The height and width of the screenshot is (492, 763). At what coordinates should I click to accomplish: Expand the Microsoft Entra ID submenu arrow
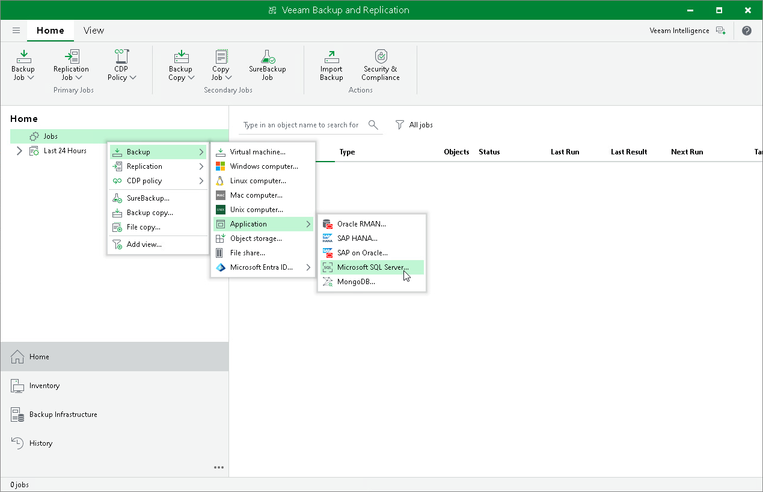click(308, 267)
